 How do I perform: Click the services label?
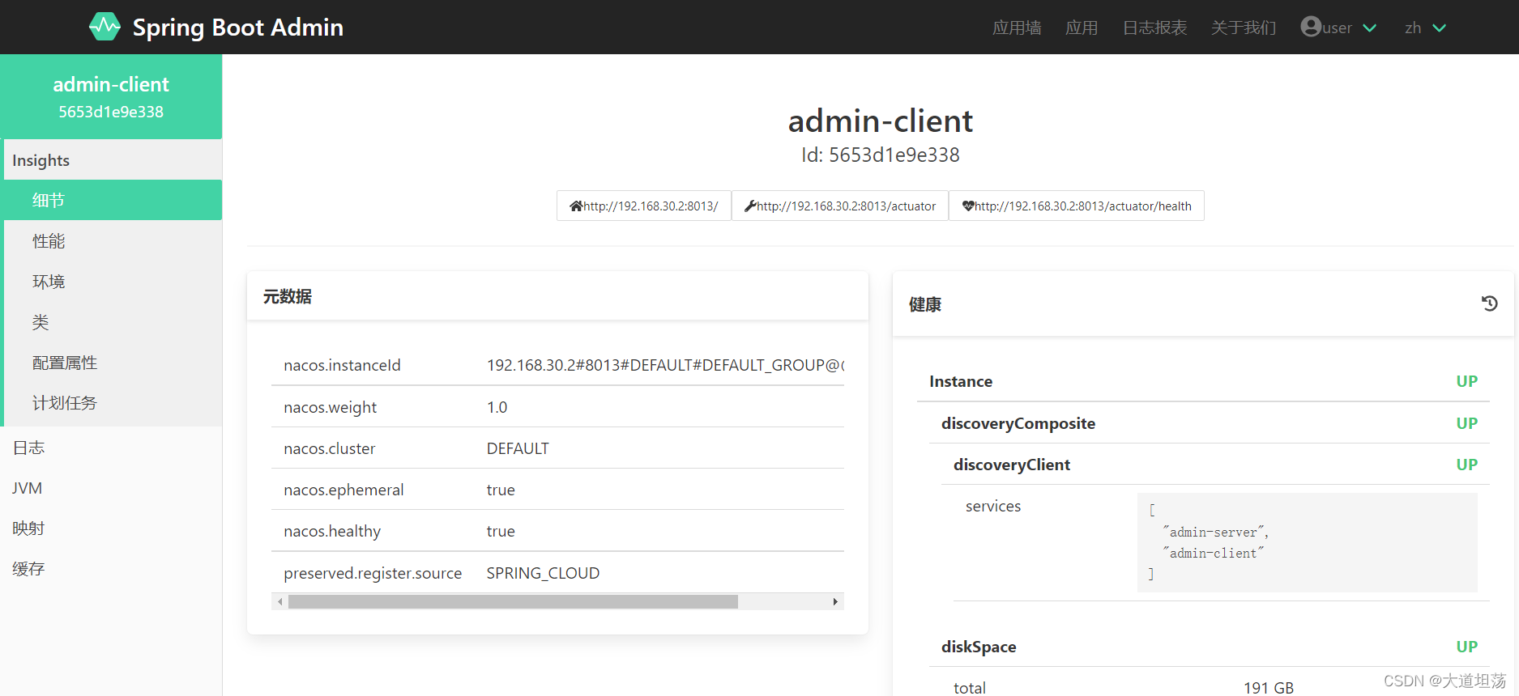click(x=993, y=506)
